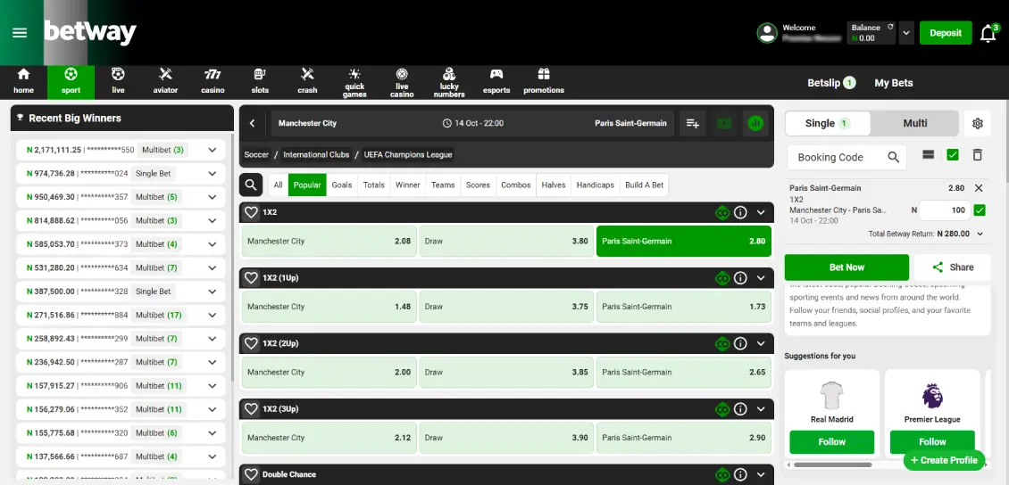Click the Deposit button
Viewport: 1009px width, 485px height.
click(946, 33)
